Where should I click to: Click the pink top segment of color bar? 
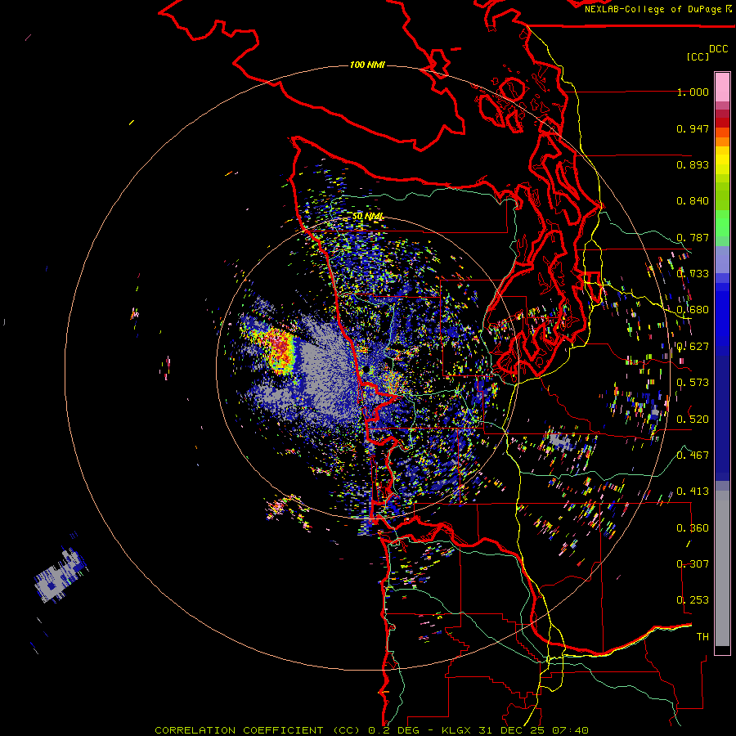pyautogui.click(x=722, y=87)
